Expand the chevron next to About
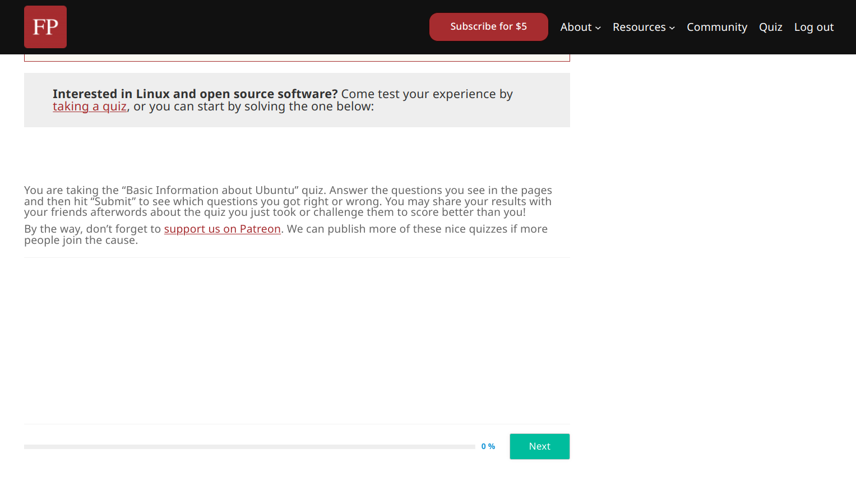The height and width of the screenshot is (481, 856). click(598, 28)
